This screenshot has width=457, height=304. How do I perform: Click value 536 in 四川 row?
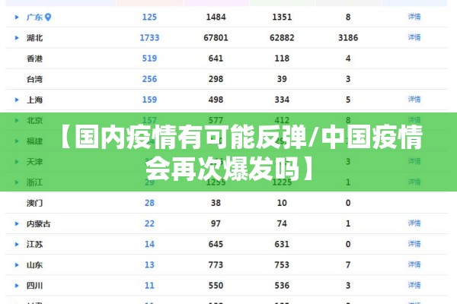click(282, 286)
